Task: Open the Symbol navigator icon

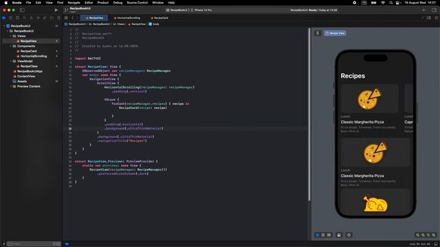Action: pyautogui.click(x=17, y=18)
